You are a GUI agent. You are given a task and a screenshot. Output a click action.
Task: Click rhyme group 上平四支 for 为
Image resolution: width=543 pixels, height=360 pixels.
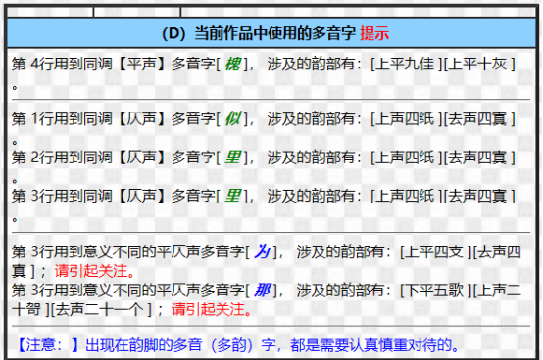tap(434, 251)
